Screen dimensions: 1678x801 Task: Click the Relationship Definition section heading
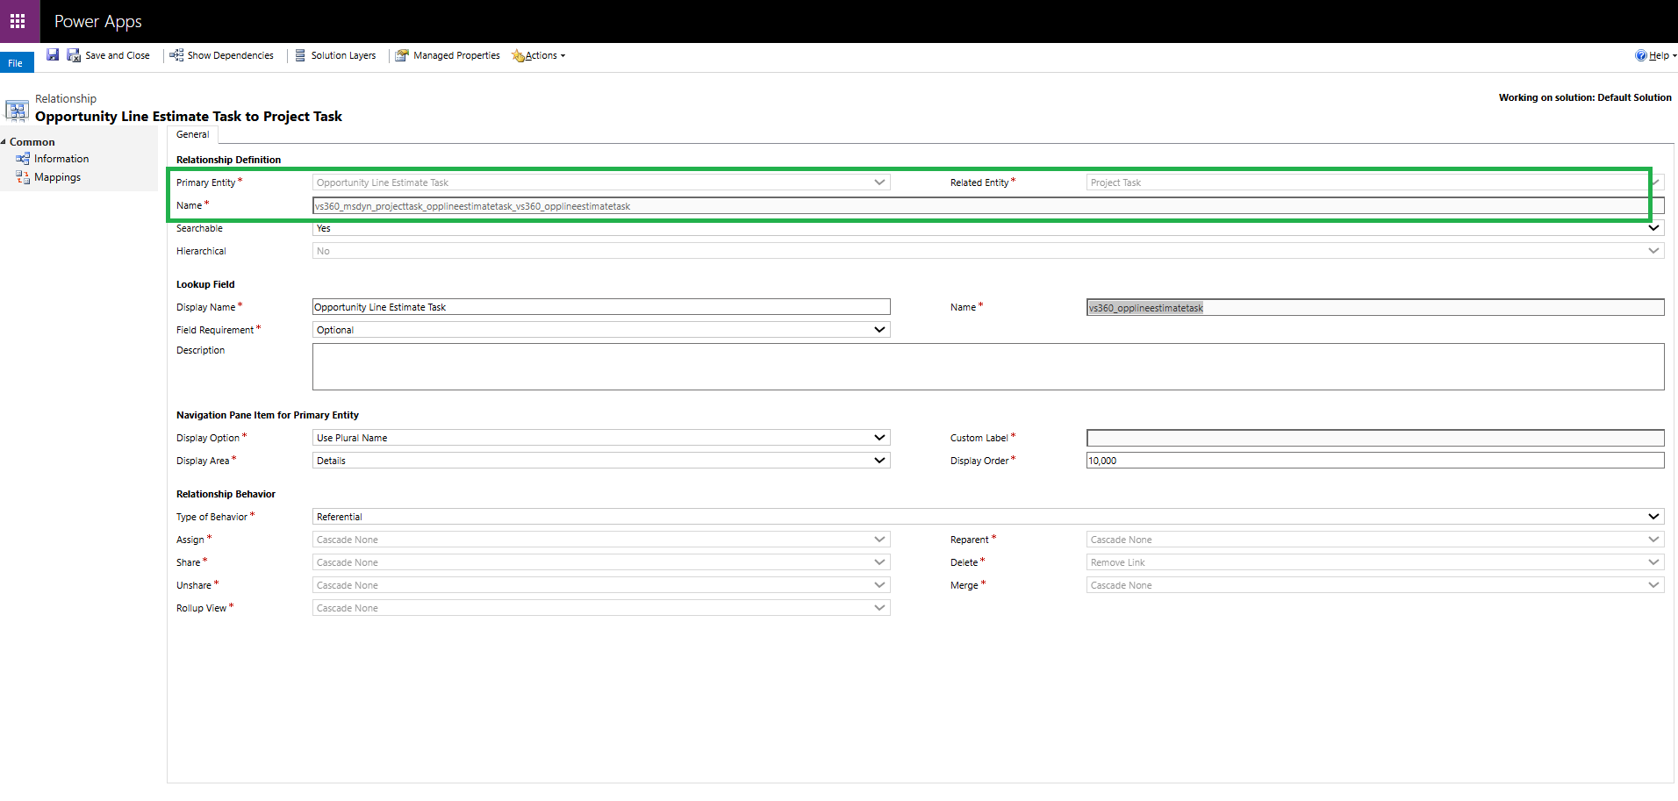click(228, 160)
